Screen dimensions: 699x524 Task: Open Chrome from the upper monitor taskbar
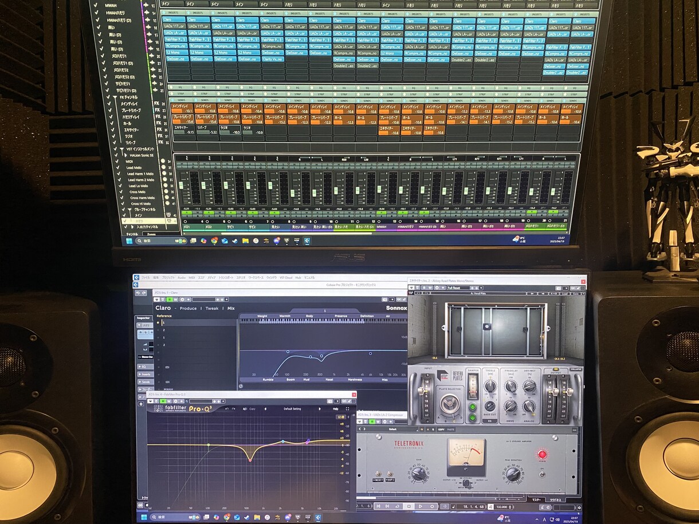(214, 241)
